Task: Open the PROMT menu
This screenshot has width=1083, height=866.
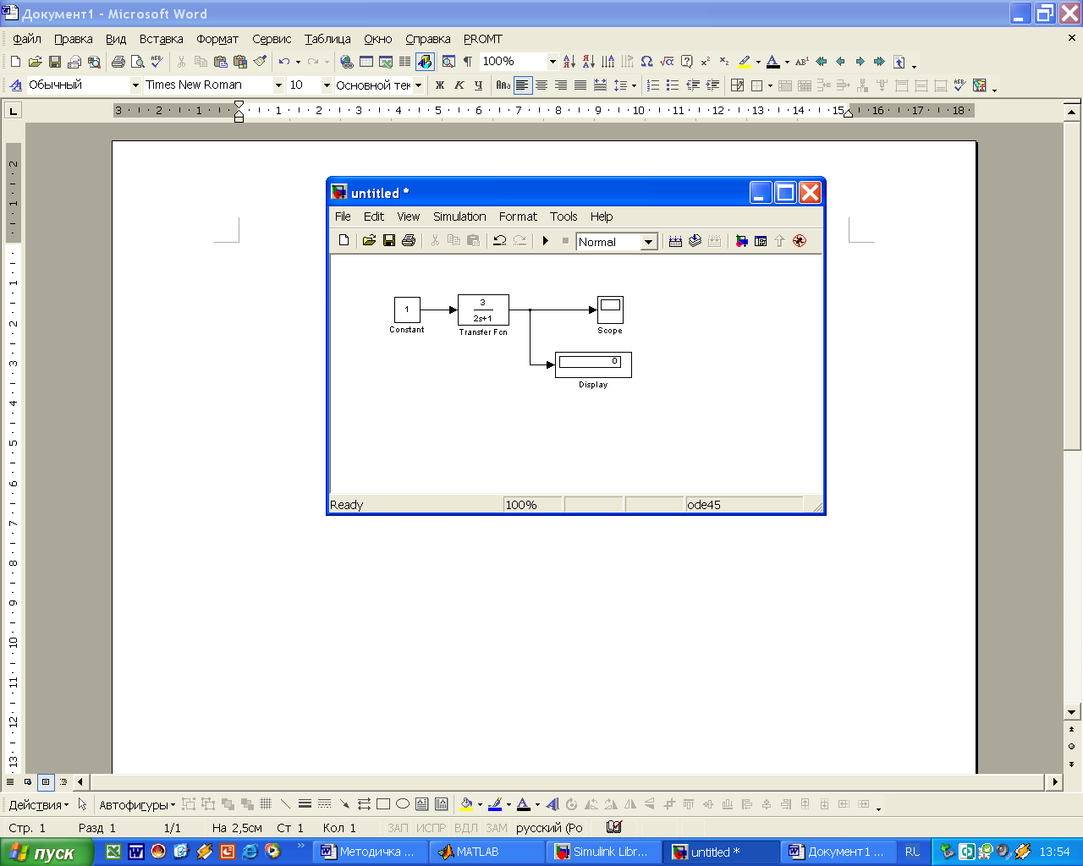Action: point(483,39)
